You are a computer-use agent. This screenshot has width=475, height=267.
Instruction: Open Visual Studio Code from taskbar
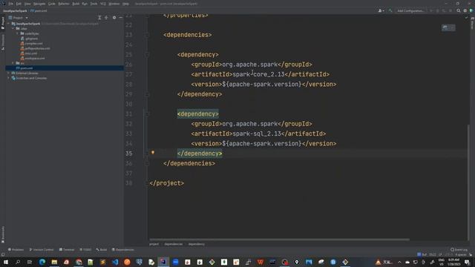(x=115, y=262)
